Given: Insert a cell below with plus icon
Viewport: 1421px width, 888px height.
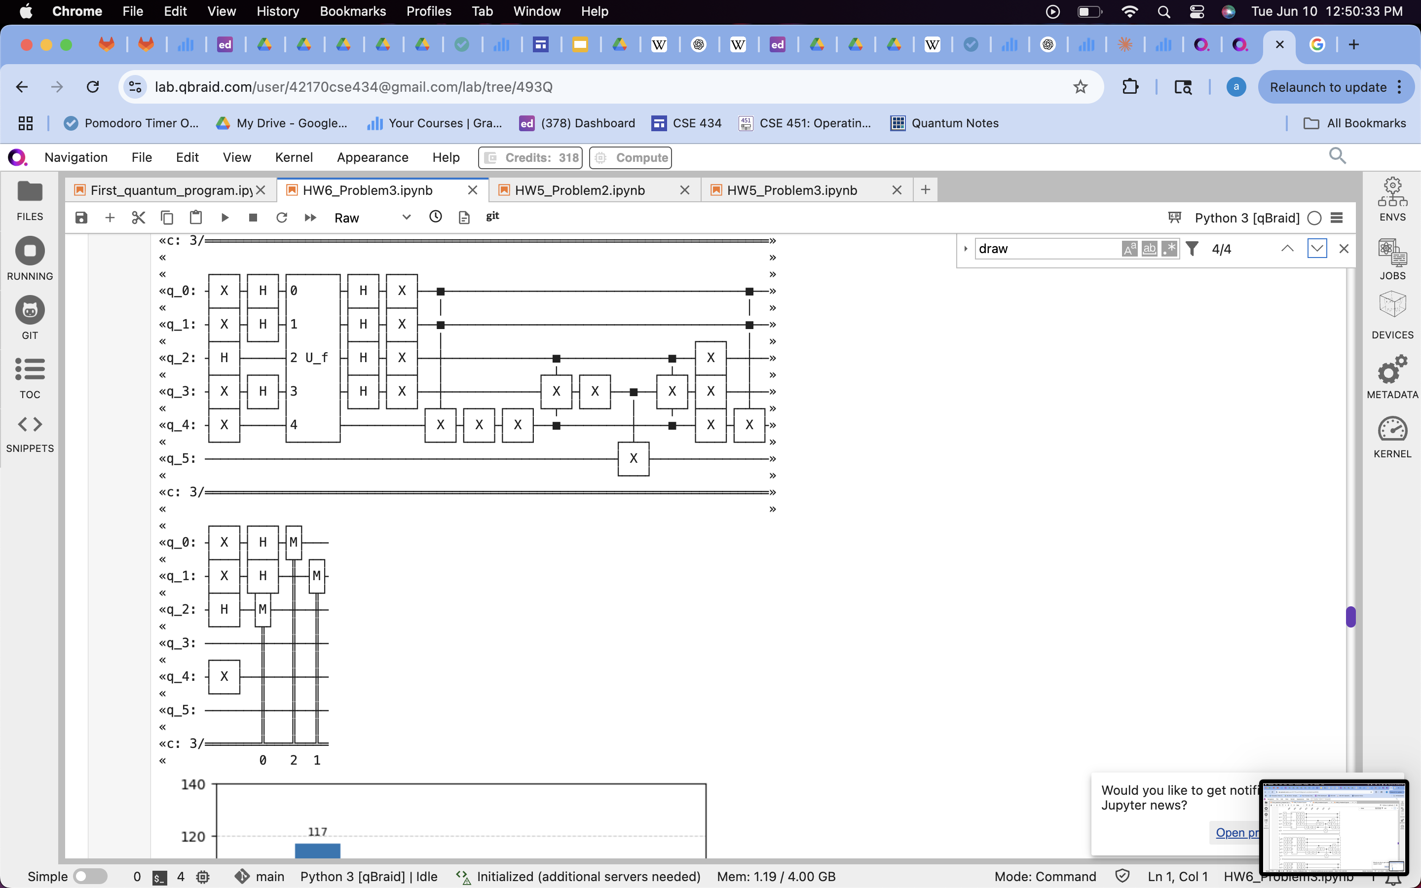Looking at the screenshot, I should 110,218.
